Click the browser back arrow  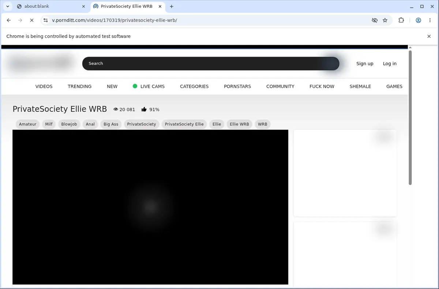coord(9,20)
